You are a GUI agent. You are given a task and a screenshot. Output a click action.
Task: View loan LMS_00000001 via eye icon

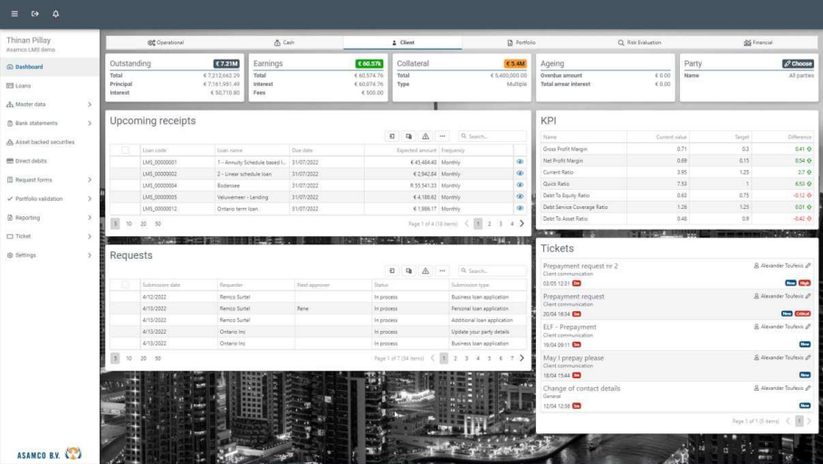[520, 163]
